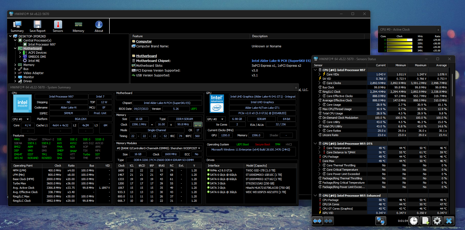Collapse the DESKTOP-3FDR2KD tree node
Viewport: 465px width, 230px height.
pyautogui.click(x=10, y=36)
